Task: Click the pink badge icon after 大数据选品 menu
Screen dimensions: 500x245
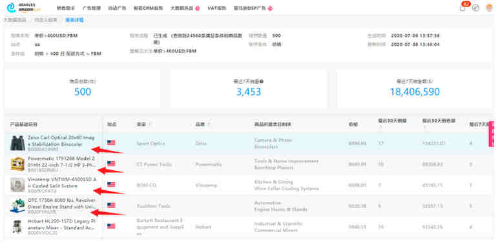Action: click(x=198, y=8)
